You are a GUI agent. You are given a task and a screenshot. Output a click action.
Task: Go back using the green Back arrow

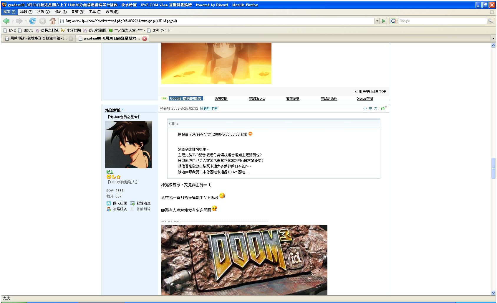click(x=6, y=21)
